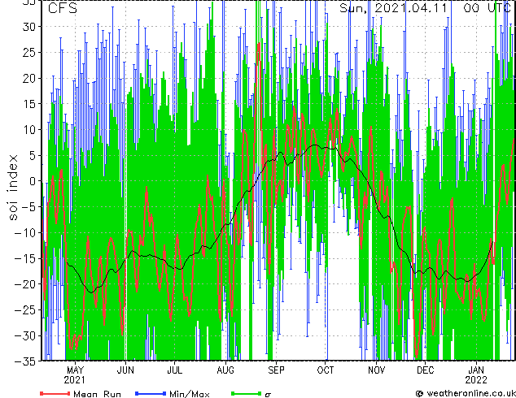Click the NOV x-axis label

coord(376,370)
